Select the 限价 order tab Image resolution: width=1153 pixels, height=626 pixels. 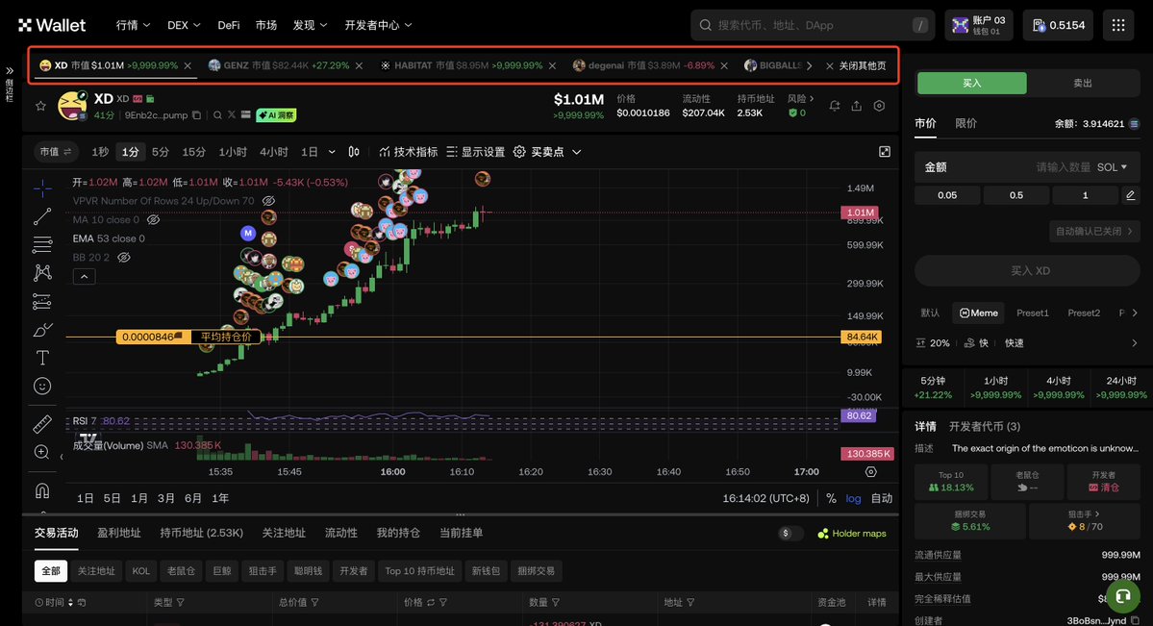pos(966,123)
